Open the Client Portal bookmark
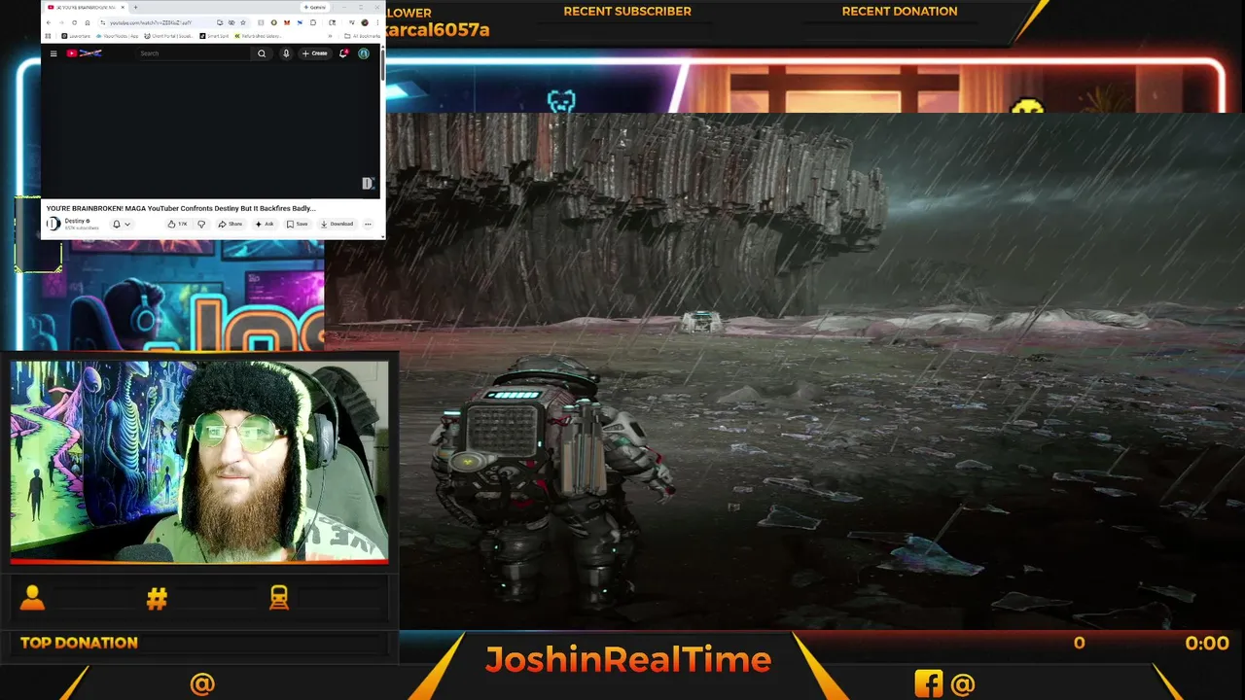This screenshot has width=1245, height=700. point(169,36)
